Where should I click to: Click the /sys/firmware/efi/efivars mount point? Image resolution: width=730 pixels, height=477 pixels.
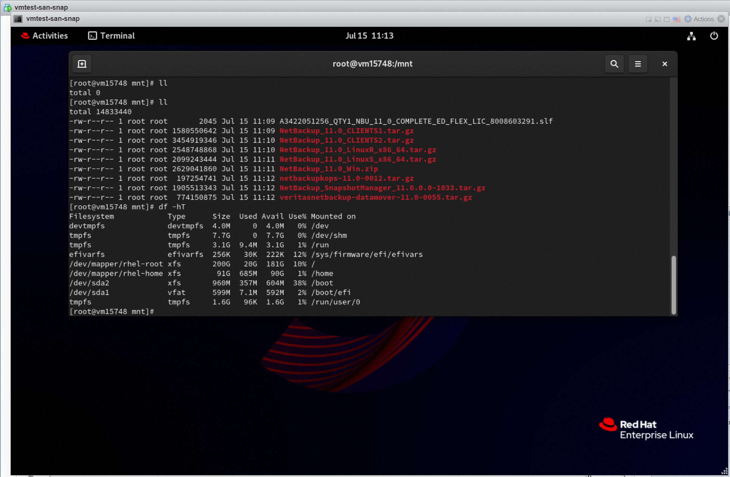[367, 255]
